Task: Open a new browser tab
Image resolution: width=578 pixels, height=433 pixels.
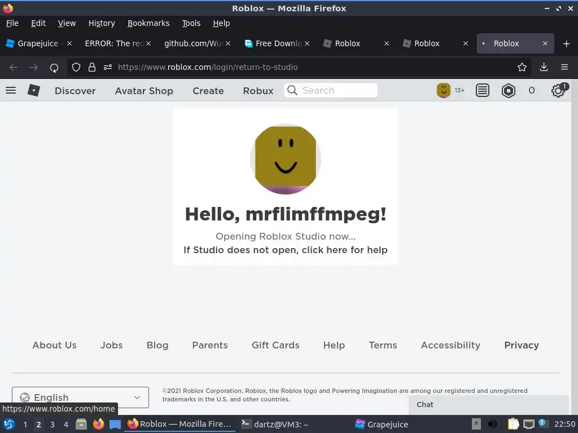Action: (567, 44)
